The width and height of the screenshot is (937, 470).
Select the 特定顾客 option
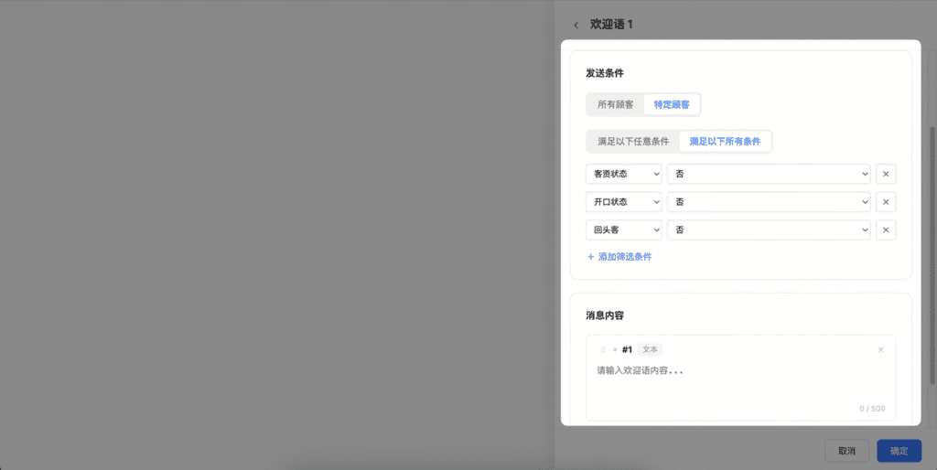coord(672,104)
